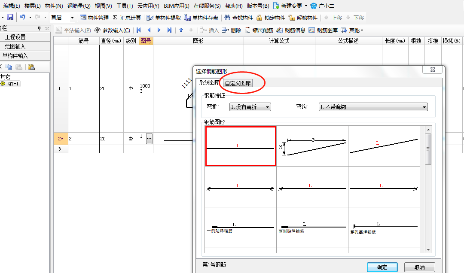The width and height of the screenshot is (464, 273).
Task: Pin the sidebar panel
Action: 40,28
